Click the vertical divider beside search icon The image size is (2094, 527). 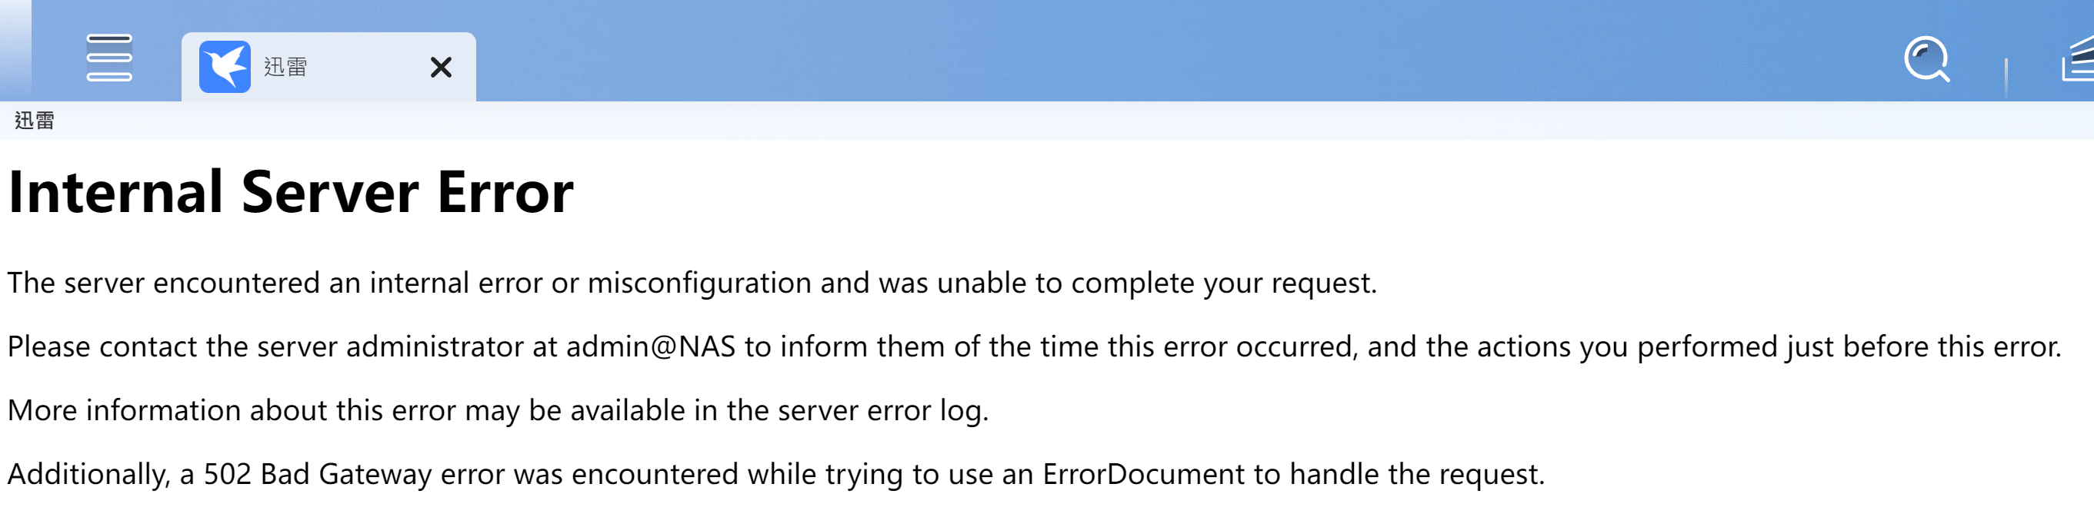[x=2006, y=76]
